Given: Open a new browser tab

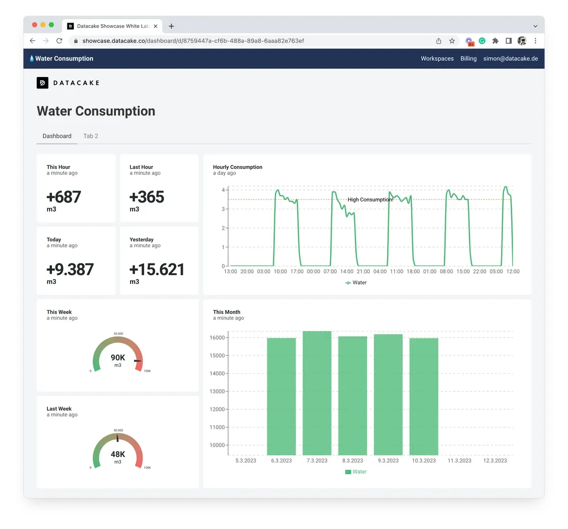Looking at the screenshot, I should tap(171, 26).
